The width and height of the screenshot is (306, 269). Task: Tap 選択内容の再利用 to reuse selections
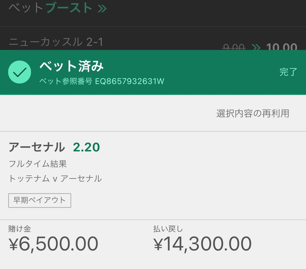253,113
